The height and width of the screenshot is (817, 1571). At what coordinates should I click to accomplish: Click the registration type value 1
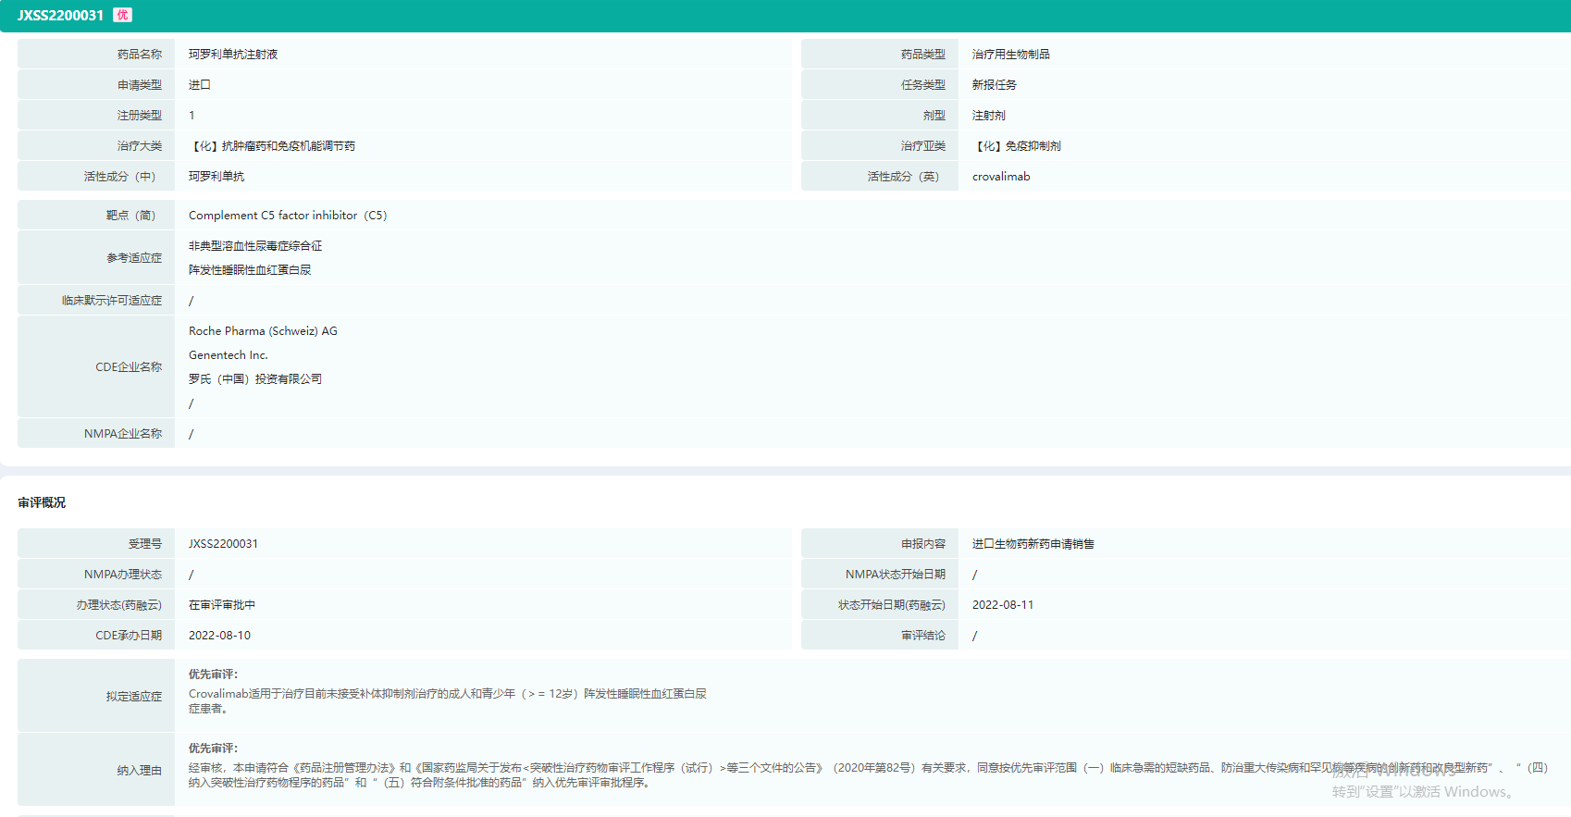point(192,116)
